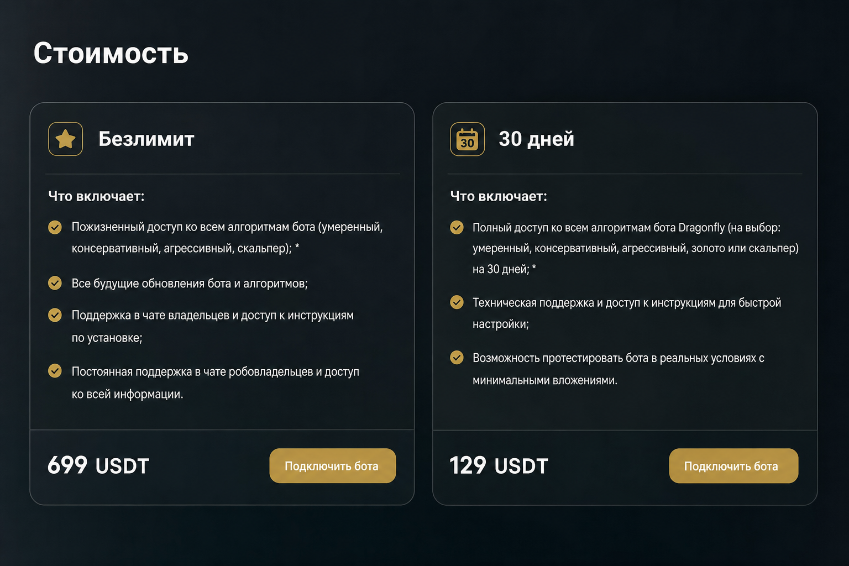Click Что включает heading in 30 дней card
The width and height of the screenshot is (849, 566).
pyautogui.click(x=499, y=196)
